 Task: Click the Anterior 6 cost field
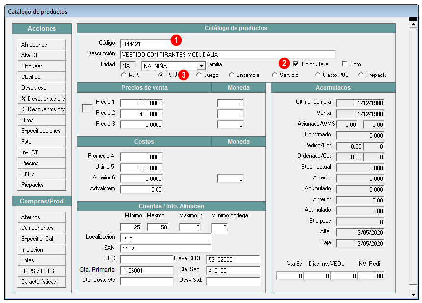[141, 178]
